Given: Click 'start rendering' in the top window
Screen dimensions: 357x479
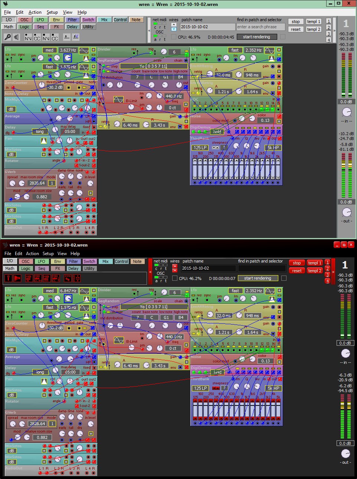Looking at the screenshot, I should point(256,37).
